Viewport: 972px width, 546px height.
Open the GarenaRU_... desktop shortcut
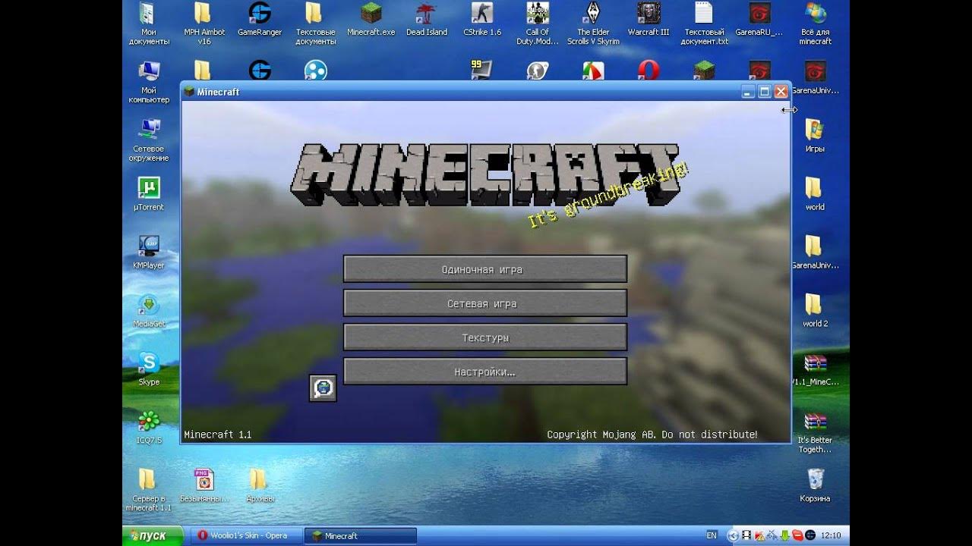[x=759, y=20]
